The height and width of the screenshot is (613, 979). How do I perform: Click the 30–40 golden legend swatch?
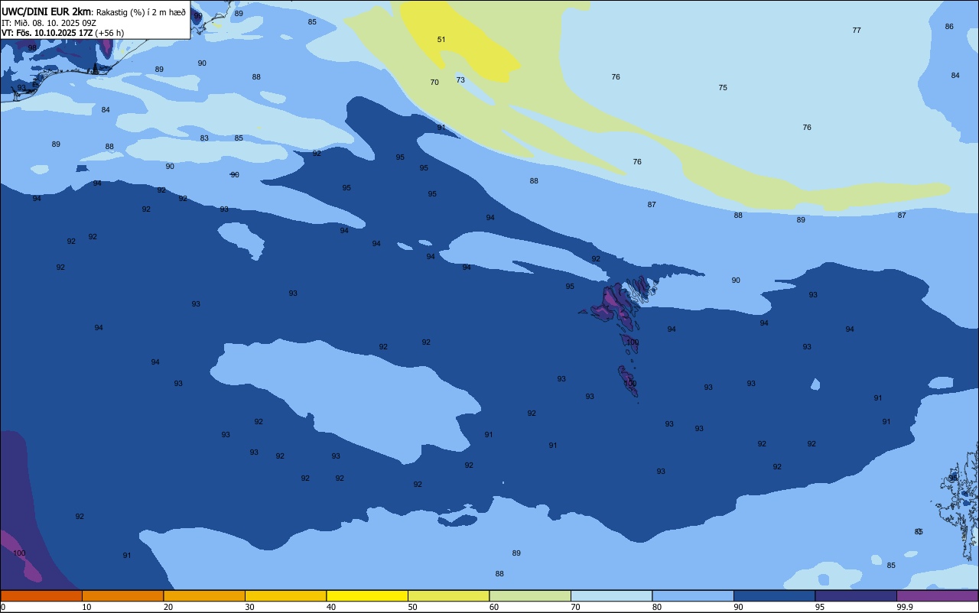pyautogui.click(x=285, y=595)
